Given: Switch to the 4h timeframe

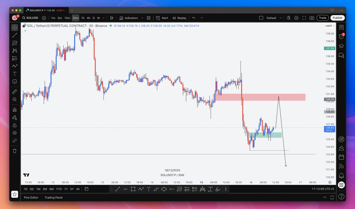Looking at the screenshot, I should [x=88, y=18].
